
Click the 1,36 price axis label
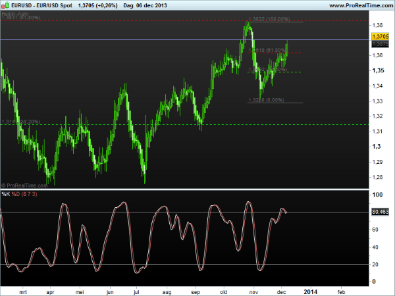(377, 55)
